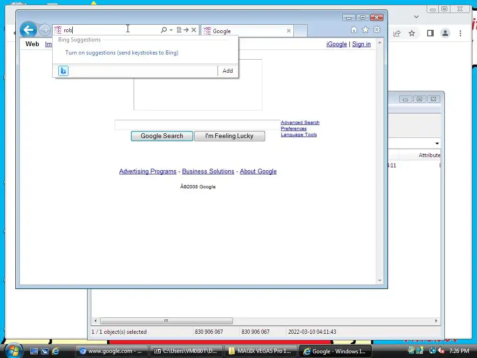Screen dimensions: 477x358
Task: Click the Chrome tab search chevron
Action: [x=416, y=17]
